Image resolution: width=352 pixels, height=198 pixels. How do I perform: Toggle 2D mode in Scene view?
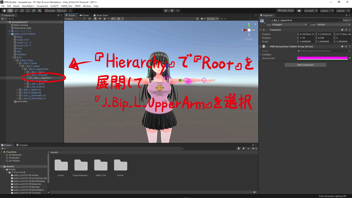89,19
